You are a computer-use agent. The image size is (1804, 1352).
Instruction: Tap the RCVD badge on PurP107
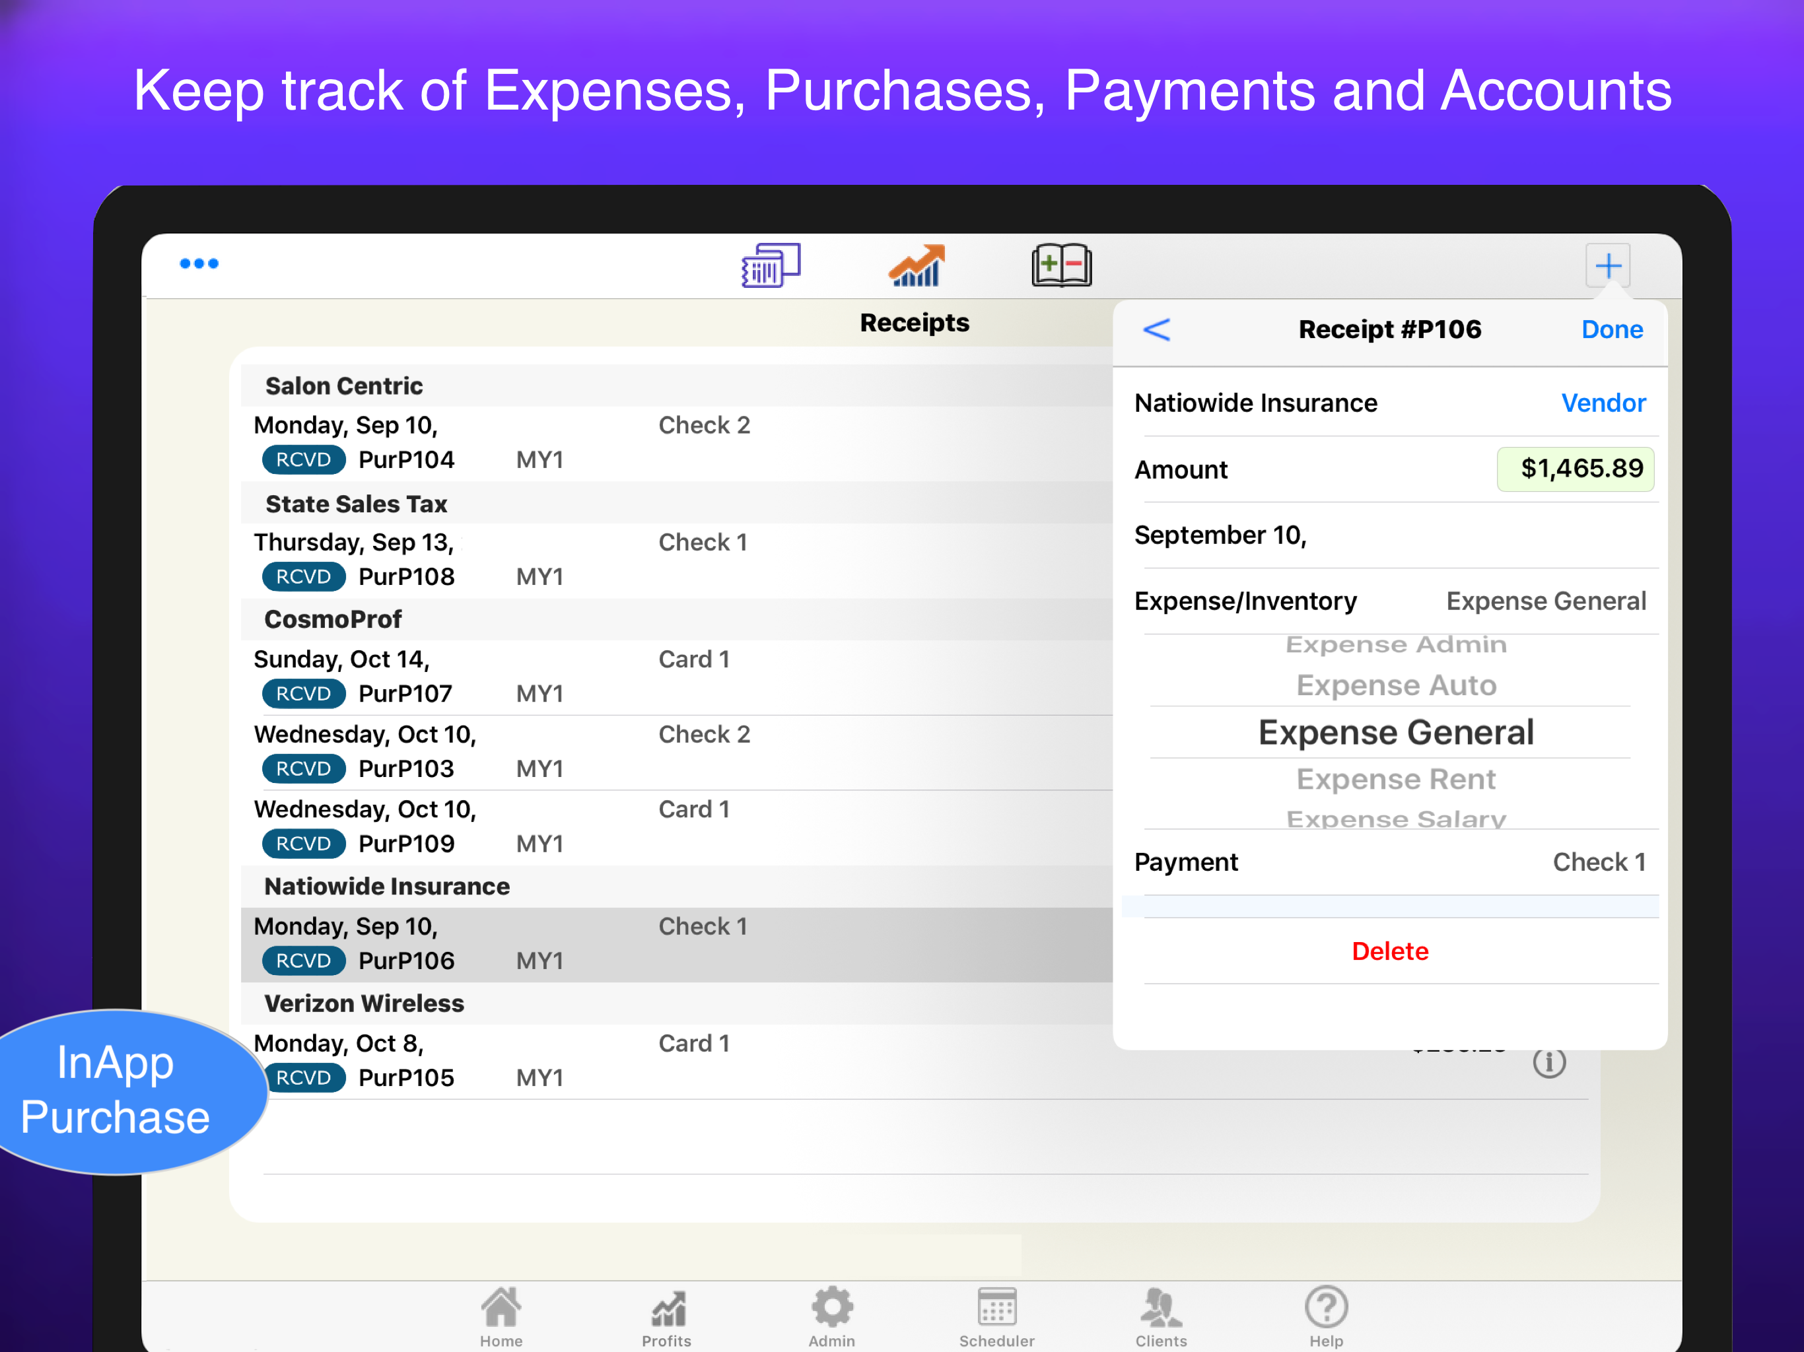[x=303, y=694]
